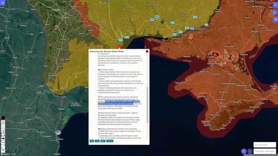Go to the next date with right arrow
278x156 pixels.
coord(250,151)
